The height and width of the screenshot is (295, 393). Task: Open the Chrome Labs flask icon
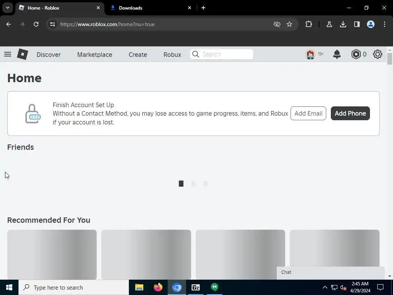(329, 24)
